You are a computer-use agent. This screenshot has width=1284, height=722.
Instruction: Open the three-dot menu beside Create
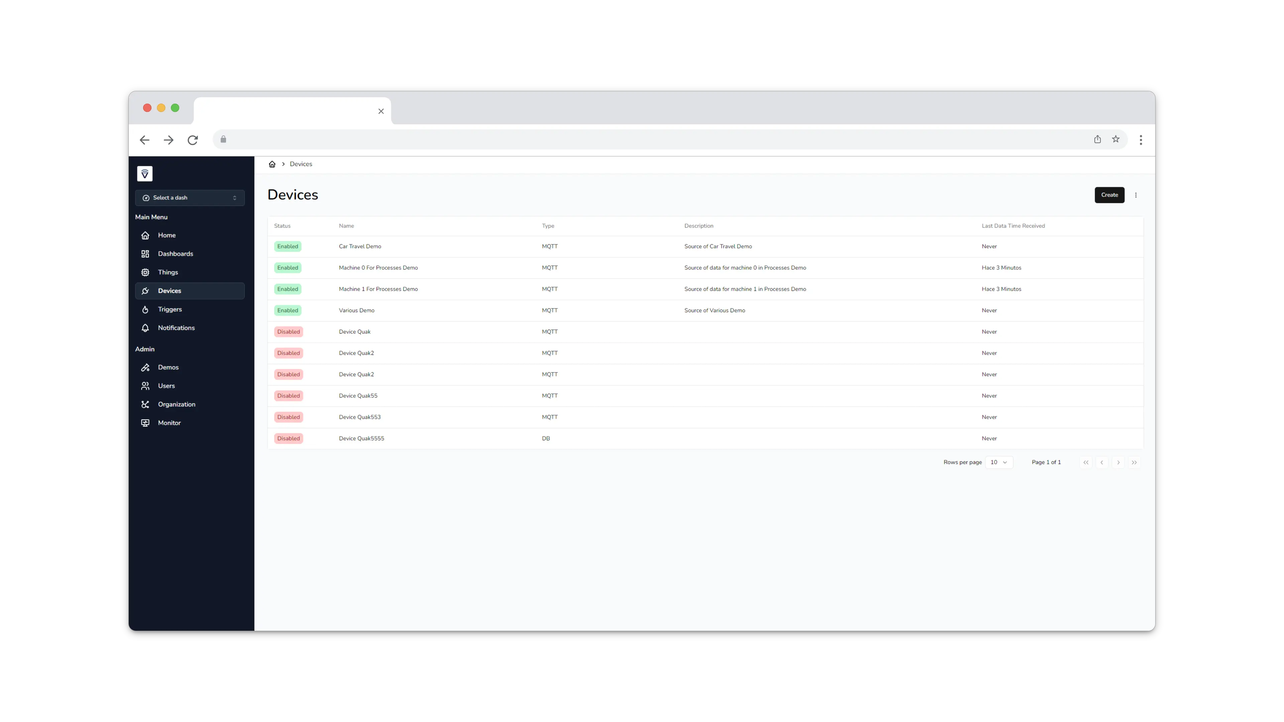[1136, 195]
